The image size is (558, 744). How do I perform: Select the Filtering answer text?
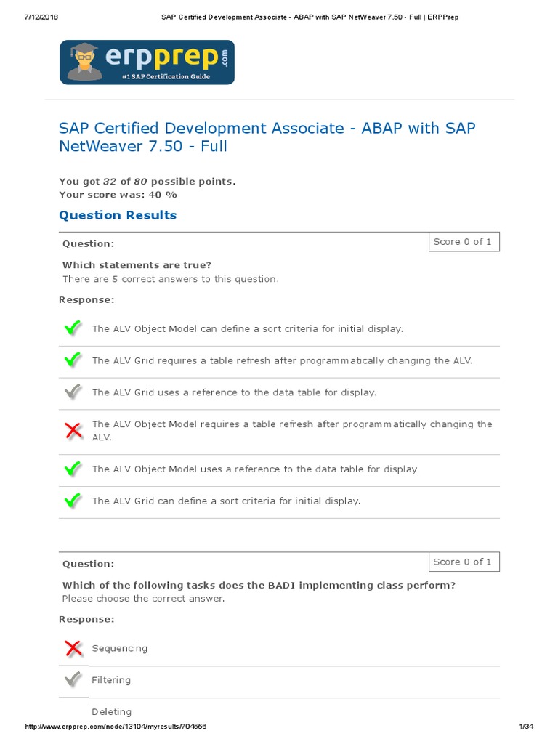[x=111, y=680]
